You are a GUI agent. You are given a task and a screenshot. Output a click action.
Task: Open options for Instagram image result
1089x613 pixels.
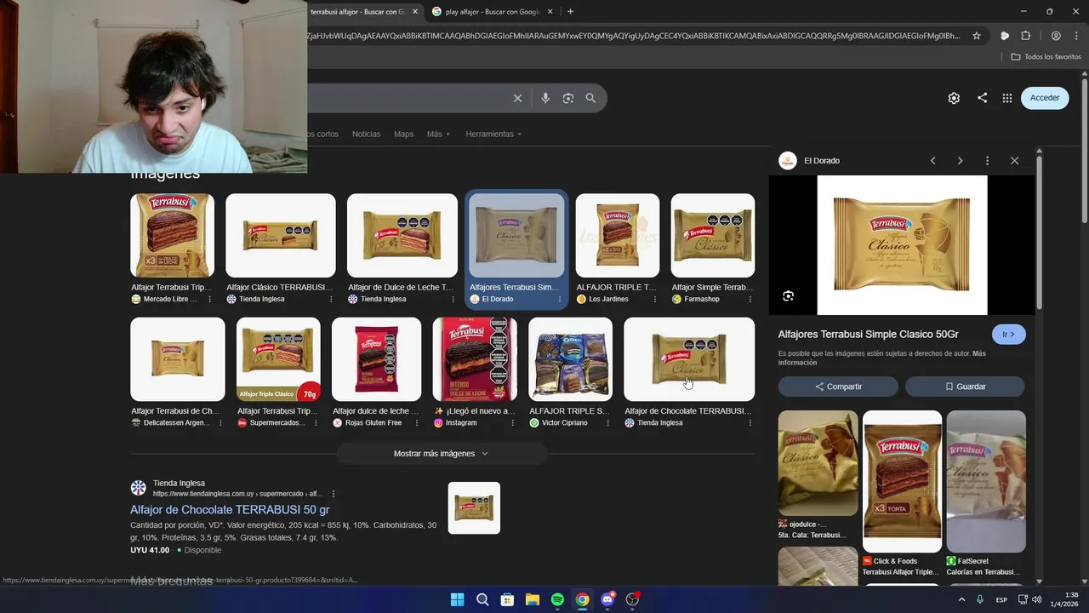512,423
